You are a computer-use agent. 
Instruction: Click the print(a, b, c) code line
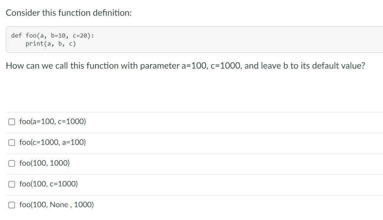click(51, 44)
